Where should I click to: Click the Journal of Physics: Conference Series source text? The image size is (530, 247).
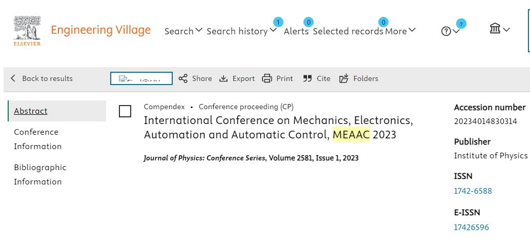click(x=205, y=158)
